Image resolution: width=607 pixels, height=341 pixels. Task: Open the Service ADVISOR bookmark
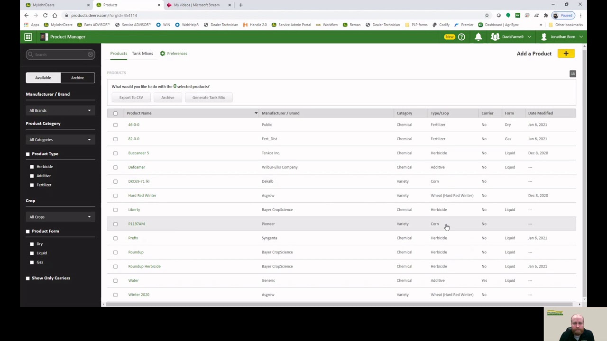133,25
